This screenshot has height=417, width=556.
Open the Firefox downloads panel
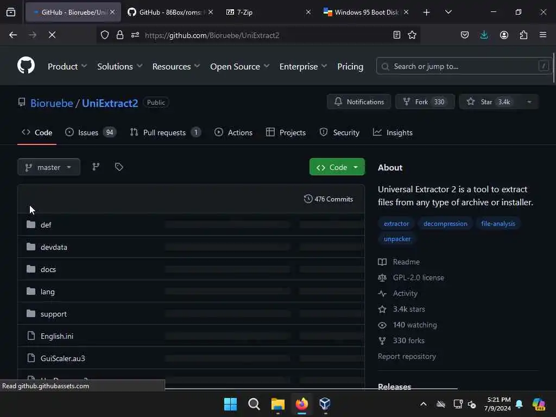click(484, 35)
